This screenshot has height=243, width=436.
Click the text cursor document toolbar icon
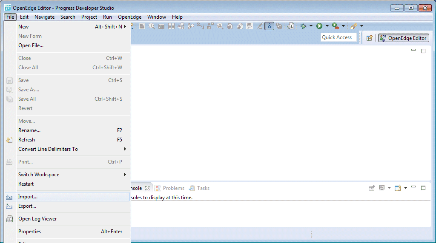291,26
